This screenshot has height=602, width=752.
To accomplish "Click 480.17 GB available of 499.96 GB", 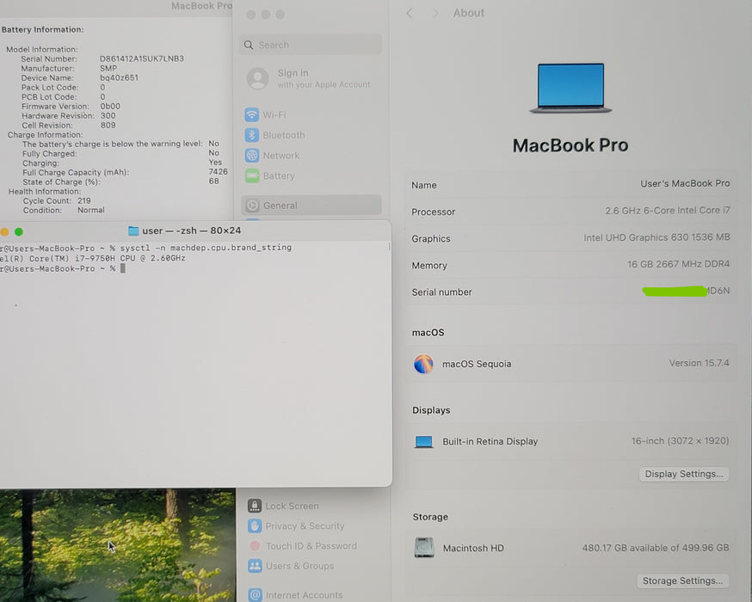I will [656, 548].
